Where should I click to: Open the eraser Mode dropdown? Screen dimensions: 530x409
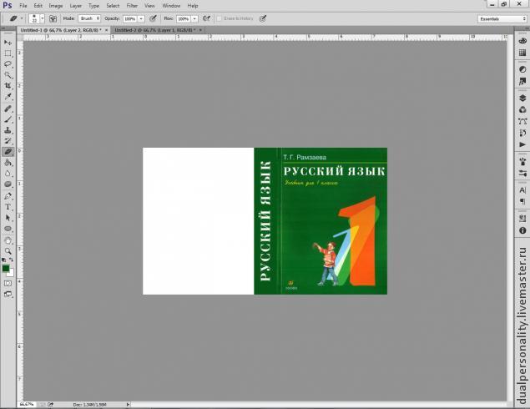(x=89, y=18)
